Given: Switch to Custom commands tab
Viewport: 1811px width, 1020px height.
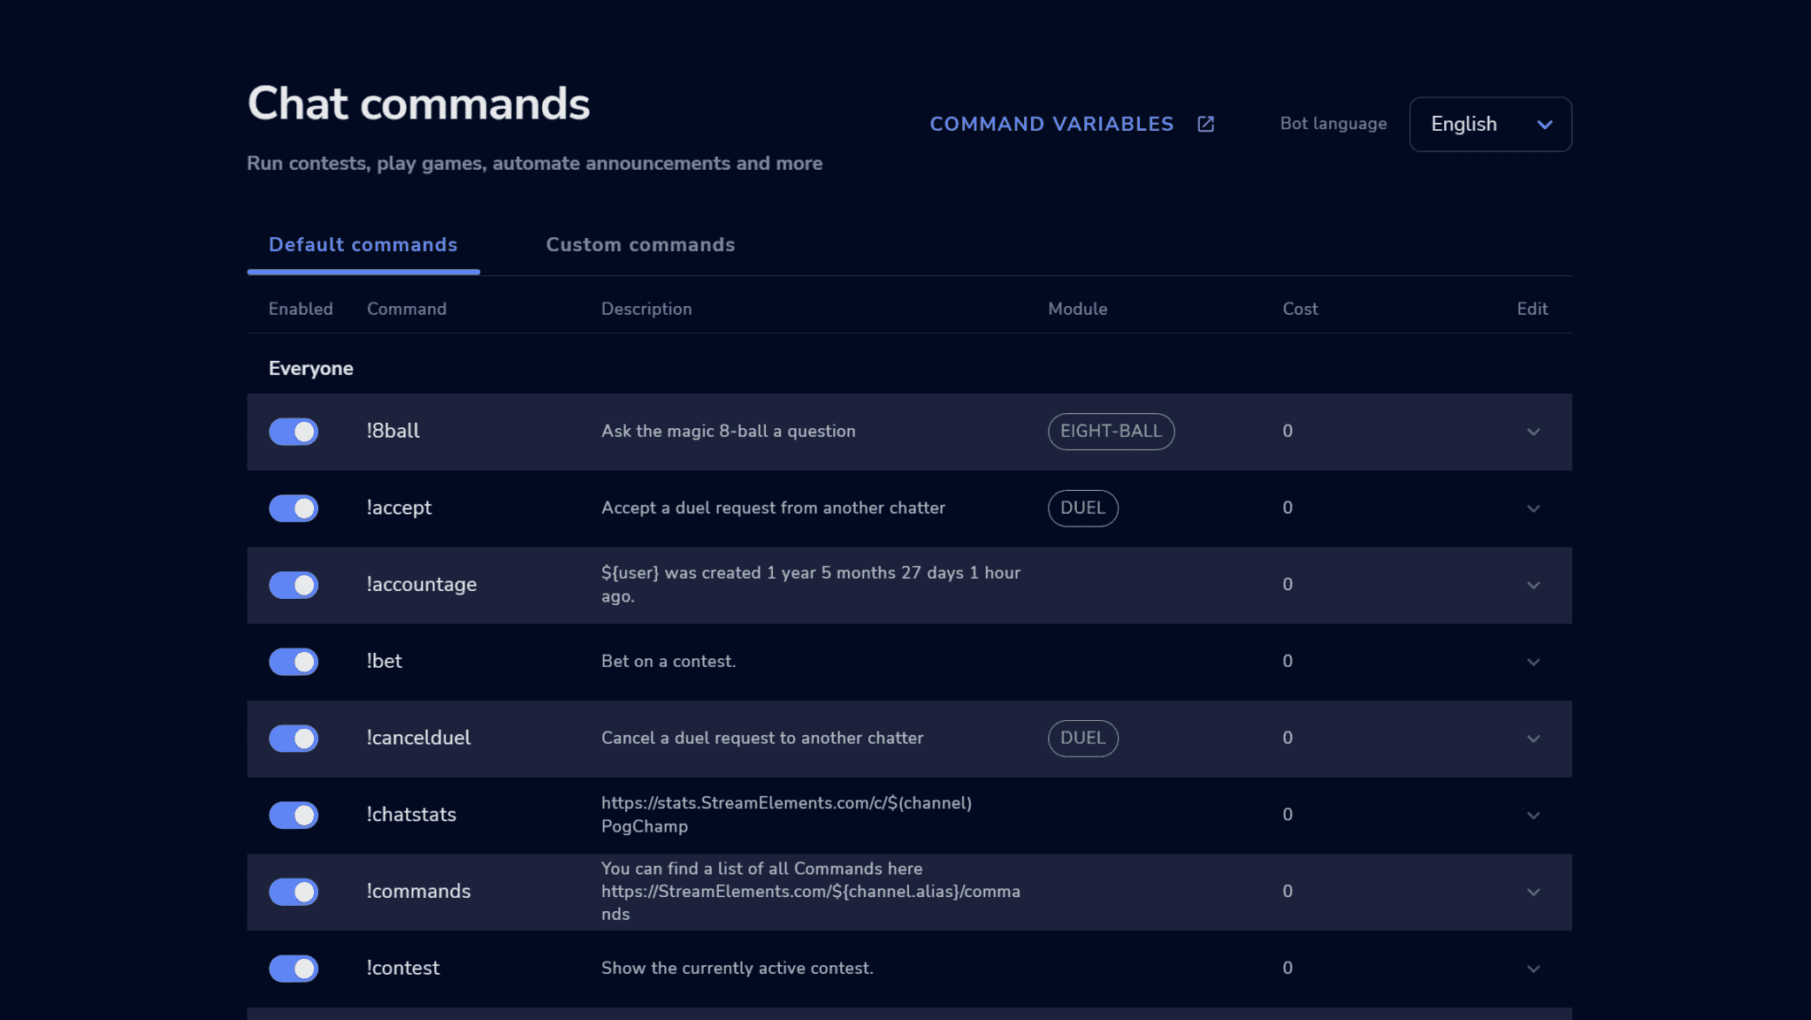Looking at the screenshot, I should (x=640, y=245).
